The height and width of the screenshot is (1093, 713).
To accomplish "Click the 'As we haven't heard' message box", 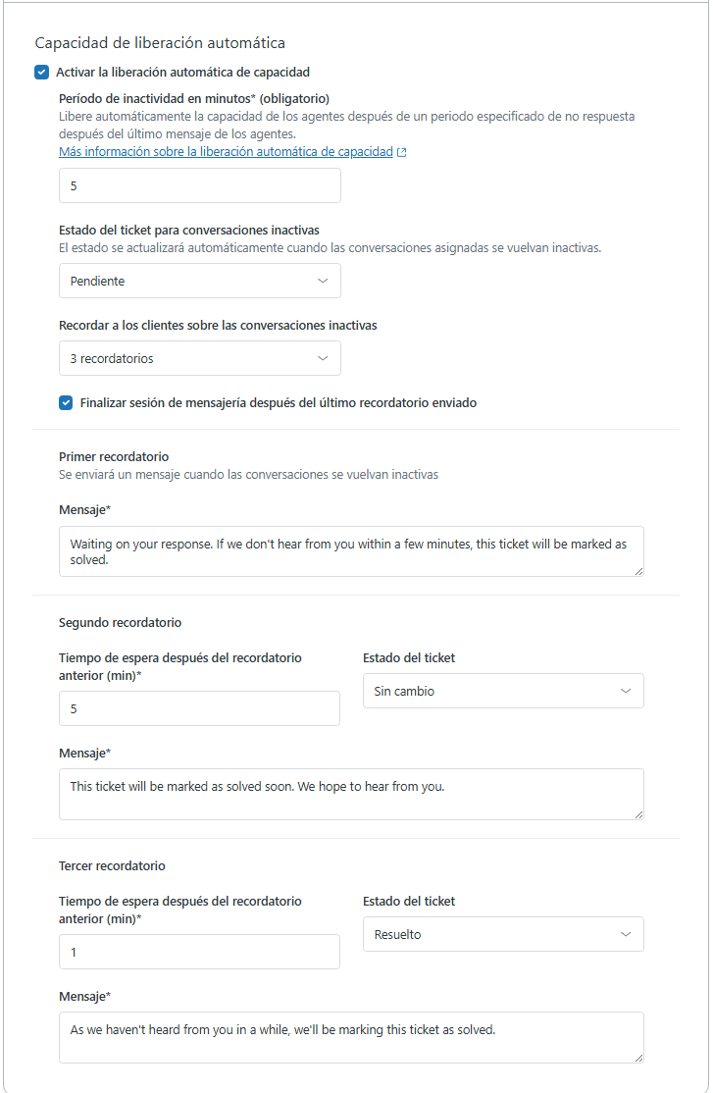I will coord(351,1037).
